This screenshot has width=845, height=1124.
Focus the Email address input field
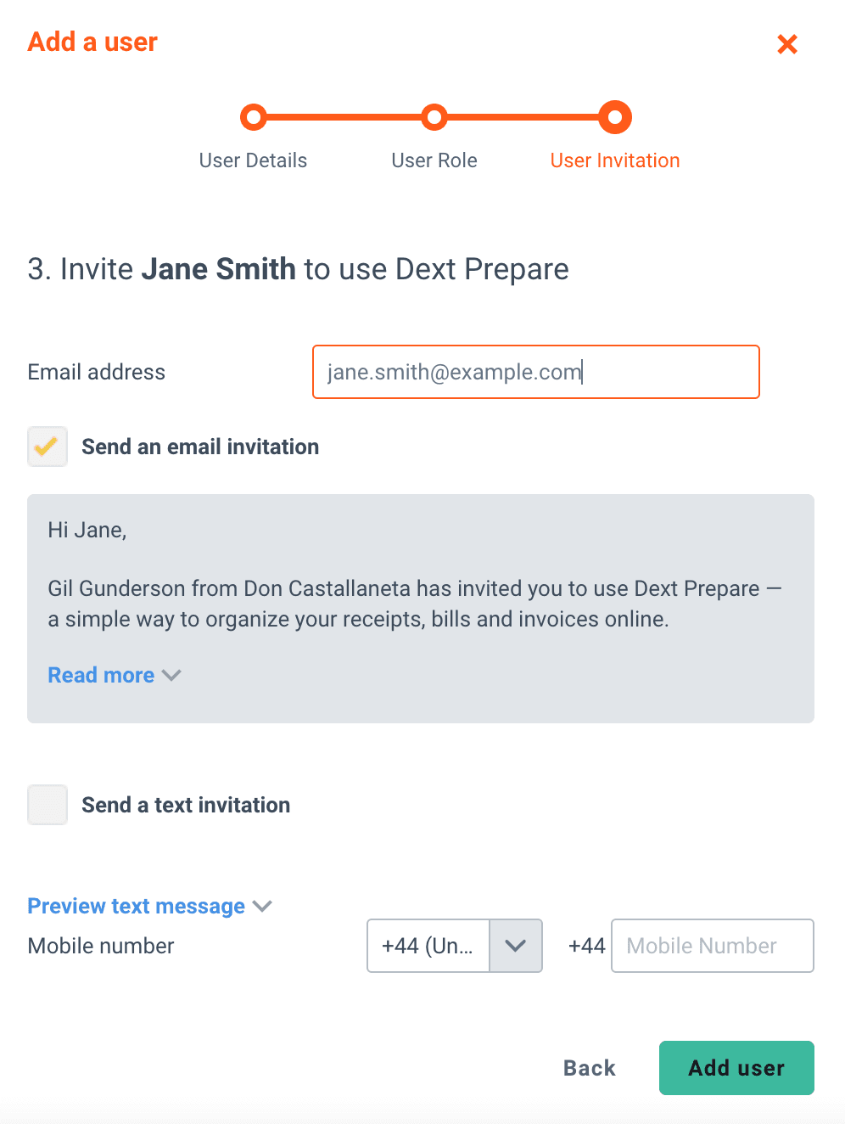coord(536,372)
